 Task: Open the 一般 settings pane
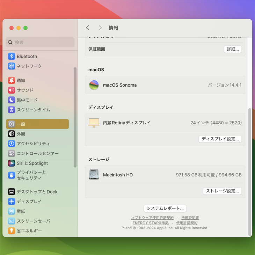(37, 124)
